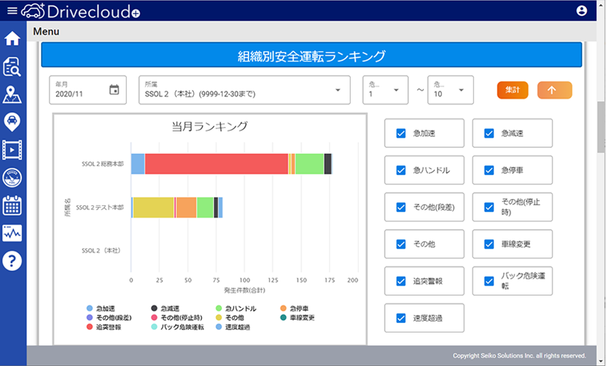Open the range start dropdown showing 1
The width and height of the screenshot is (606, 366).
[x=386, y=90]
